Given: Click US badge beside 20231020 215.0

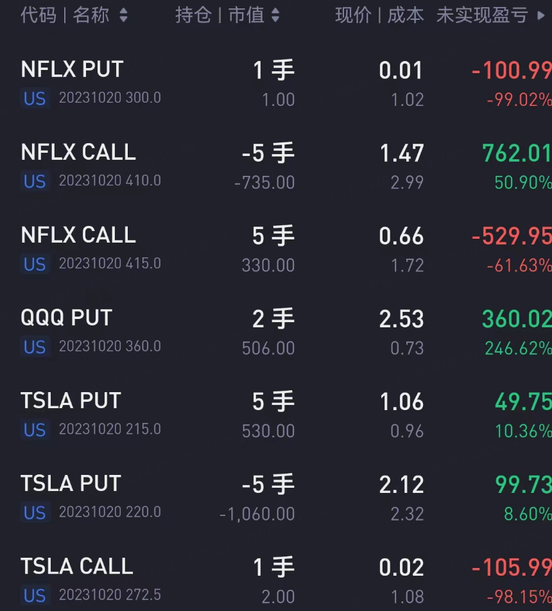Looking at the screenshot, I should (x=35, y=430).
